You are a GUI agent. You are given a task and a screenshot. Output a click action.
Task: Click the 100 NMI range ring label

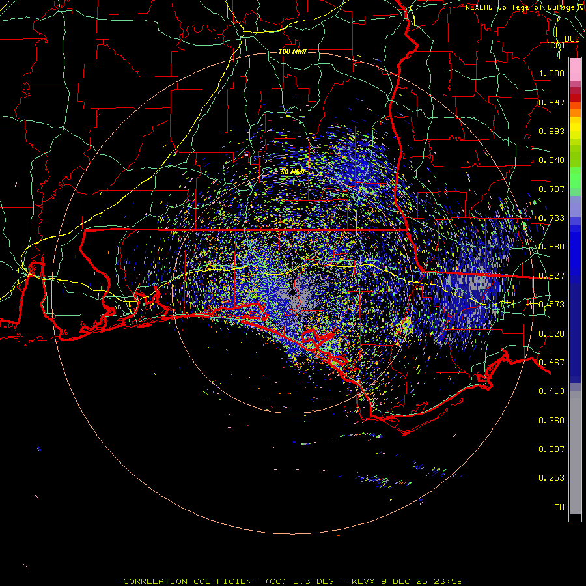click(292, 51)
